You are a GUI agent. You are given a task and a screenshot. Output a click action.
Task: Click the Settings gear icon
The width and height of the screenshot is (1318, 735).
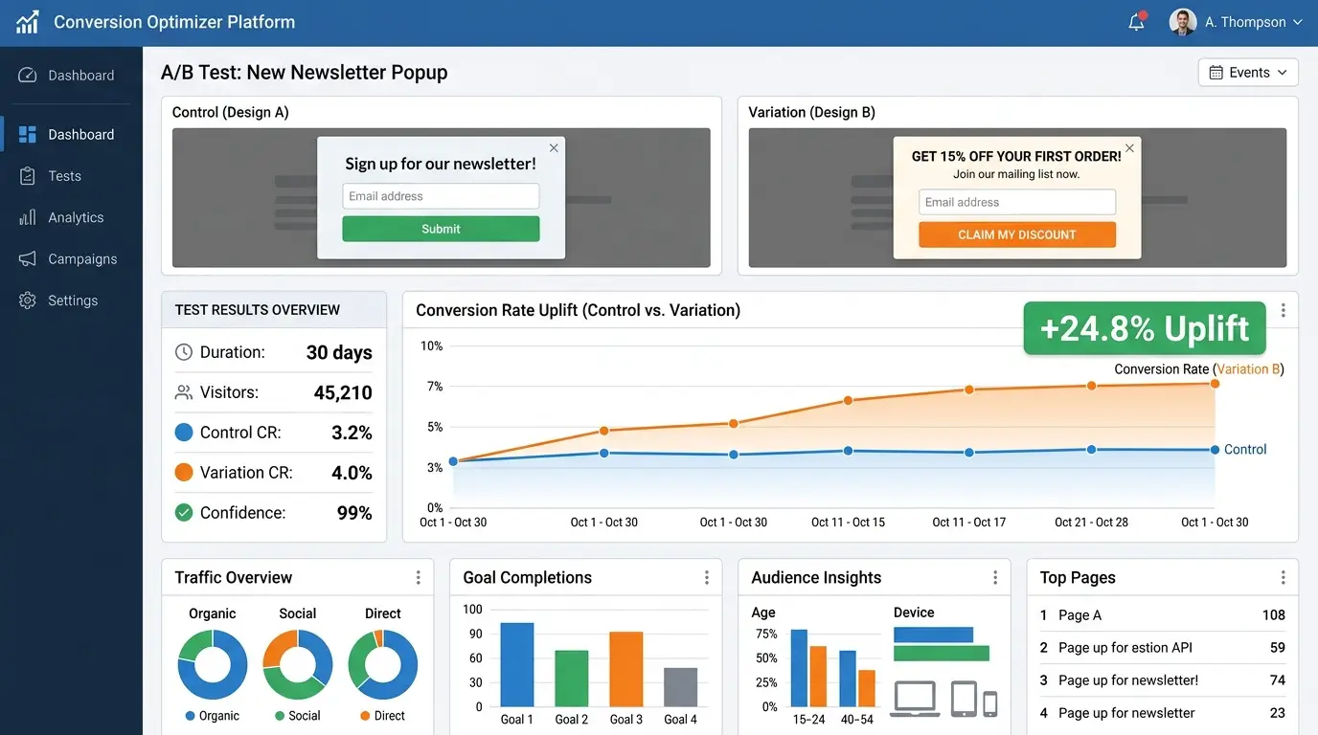point(28,301)
